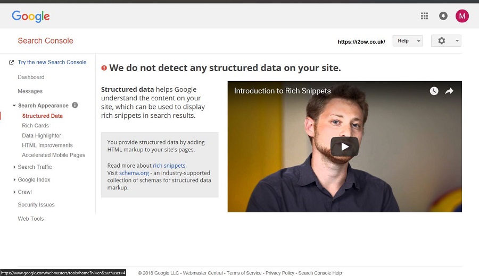Open the account avatar M
479x276 pixels.
coord(462,16)
